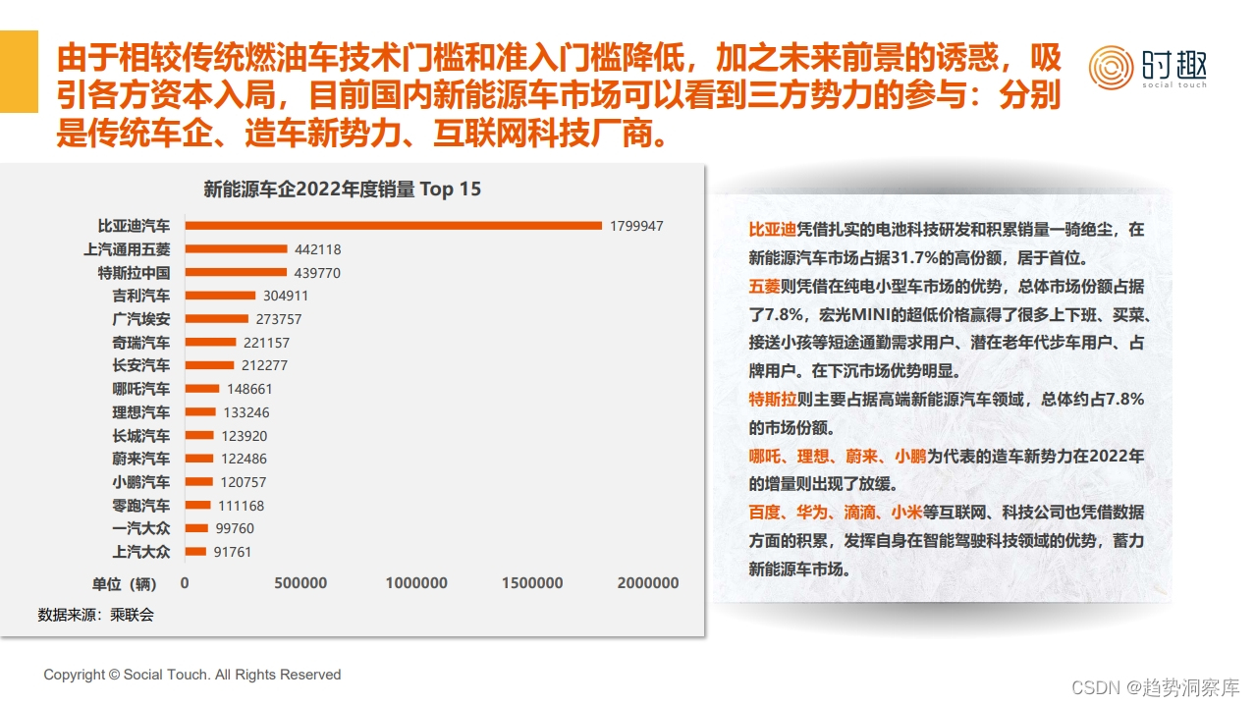Select the 上汽通用五菱 row label
Viewport: 1255px width, 706px height.
tap(127, 249)
